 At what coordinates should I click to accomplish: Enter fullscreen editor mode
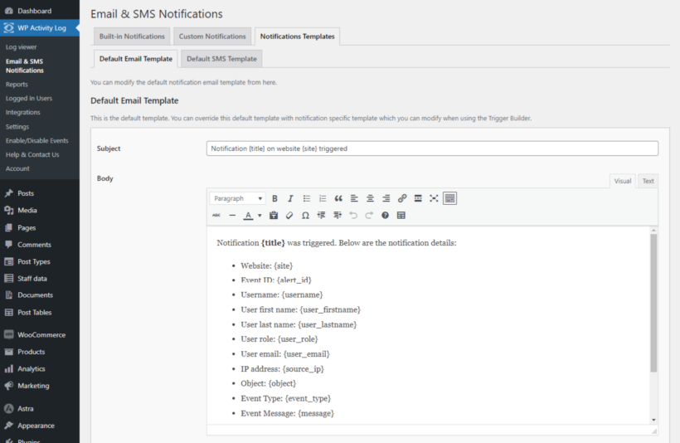(434, 198)
